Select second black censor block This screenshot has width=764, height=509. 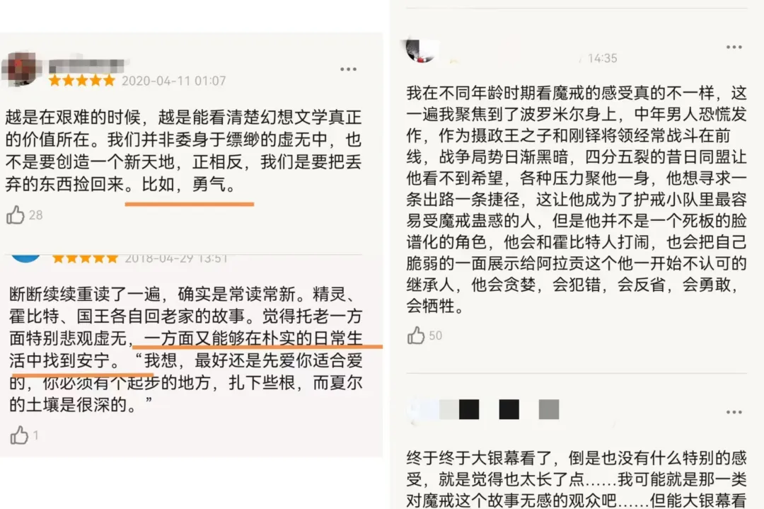click(509, 410)
